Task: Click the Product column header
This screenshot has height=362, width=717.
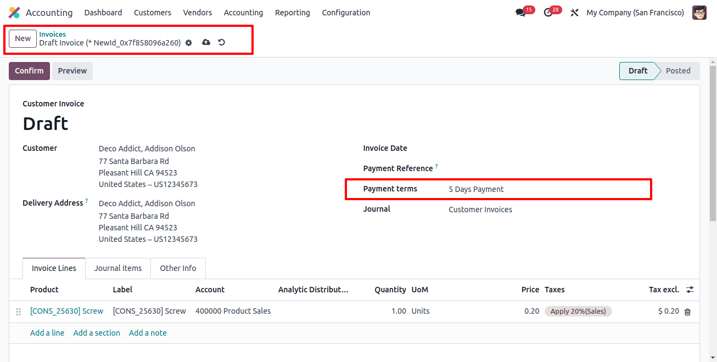Action: tap(44, 290)
